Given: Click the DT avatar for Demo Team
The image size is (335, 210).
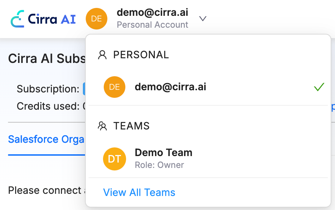Looking at the screenshot, I should tap(115, 159).
